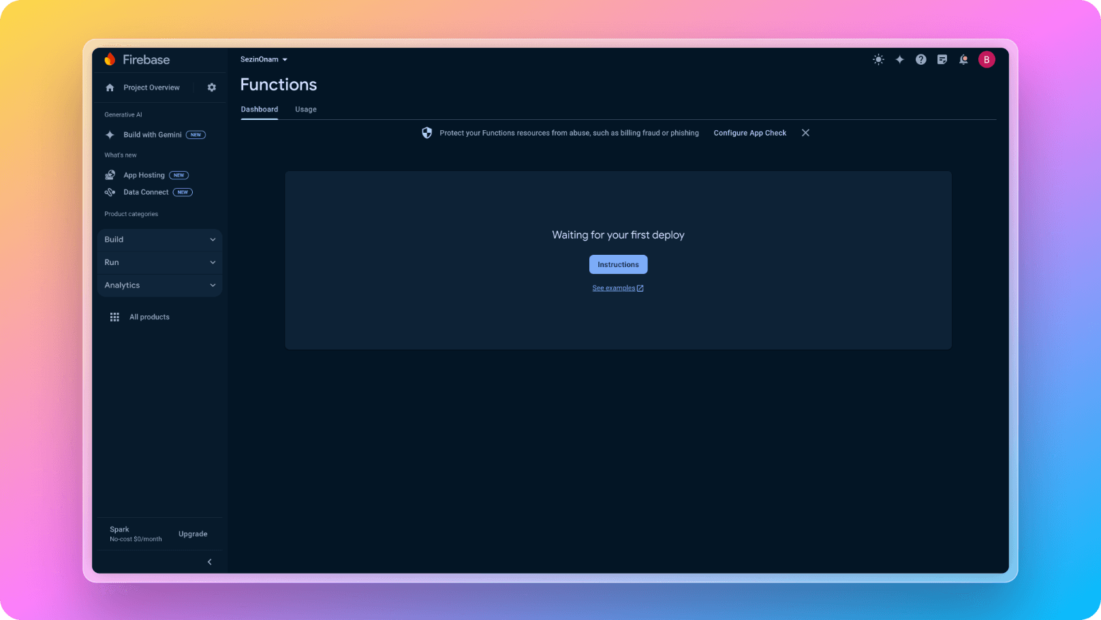Image resolution: width=1101 pixels, height=620 pixels.
Task: Dismiss the App Check banner
Action: [805, 133]
